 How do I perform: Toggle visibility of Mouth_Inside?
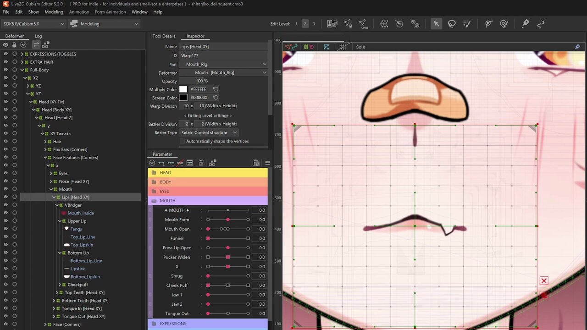(6, 213)
